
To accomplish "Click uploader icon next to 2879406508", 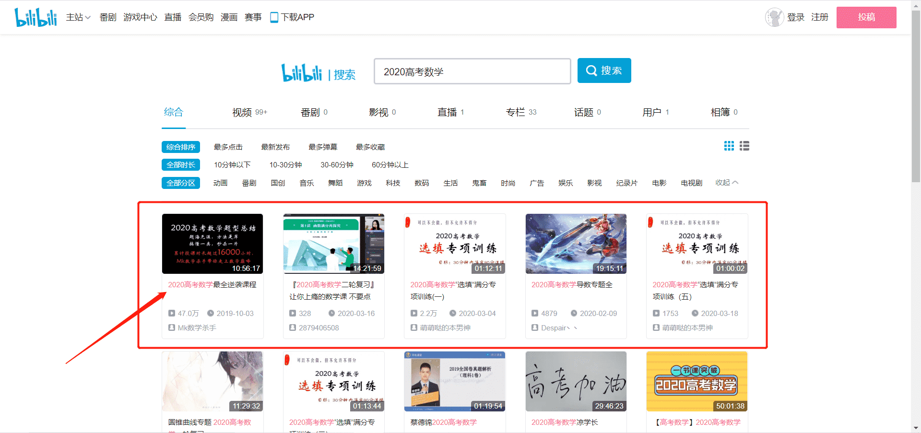I will [293, 328].
